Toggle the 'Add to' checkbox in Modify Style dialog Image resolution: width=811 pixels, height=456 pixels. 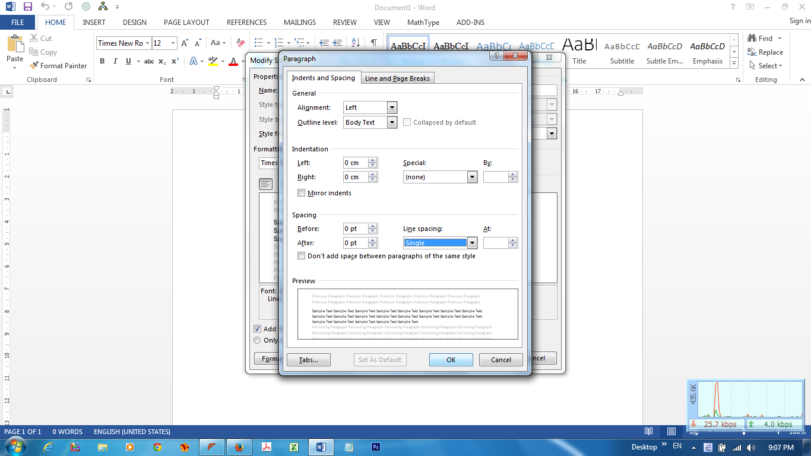pos(257,328)
